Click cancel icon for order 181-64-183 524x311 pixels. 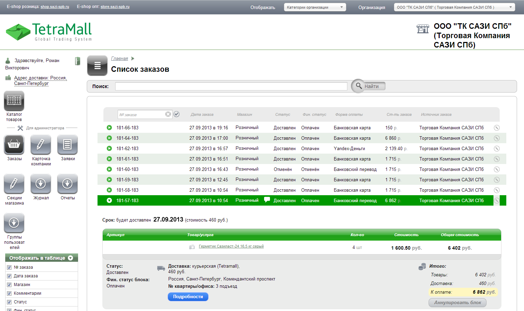(497, 138)
